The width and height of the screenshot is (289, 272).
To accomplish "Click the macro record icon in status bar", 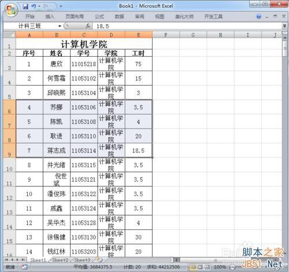I will tap(24, 267).
